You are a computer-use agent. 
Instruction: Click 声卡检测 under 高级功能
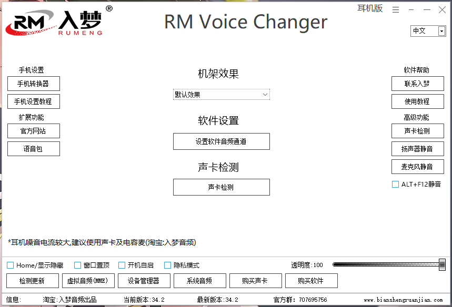pyautogui.click(x=418, y=131)
